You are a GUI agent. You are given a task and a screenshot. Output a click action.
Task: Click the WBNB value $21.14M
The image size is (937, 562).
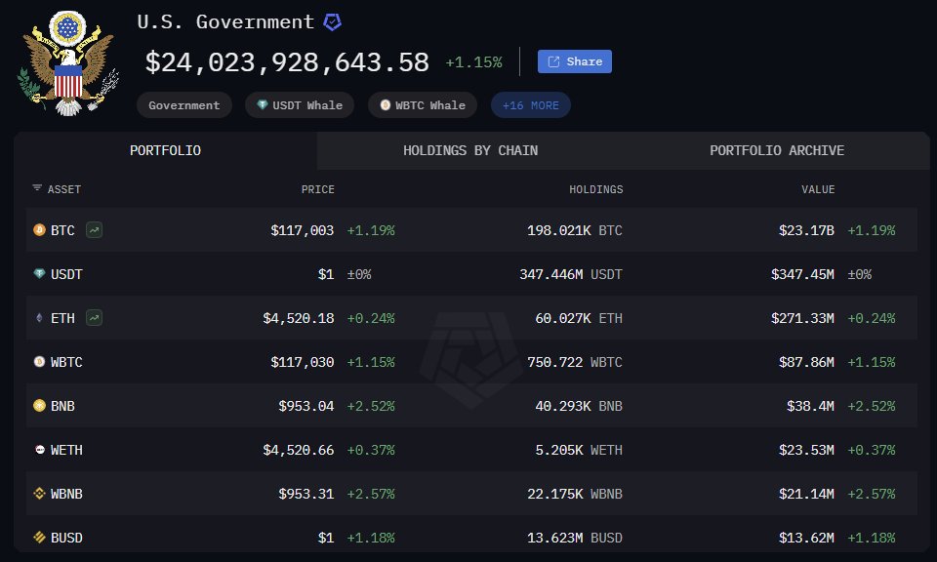pyautogui.click(x=806, y=494)
